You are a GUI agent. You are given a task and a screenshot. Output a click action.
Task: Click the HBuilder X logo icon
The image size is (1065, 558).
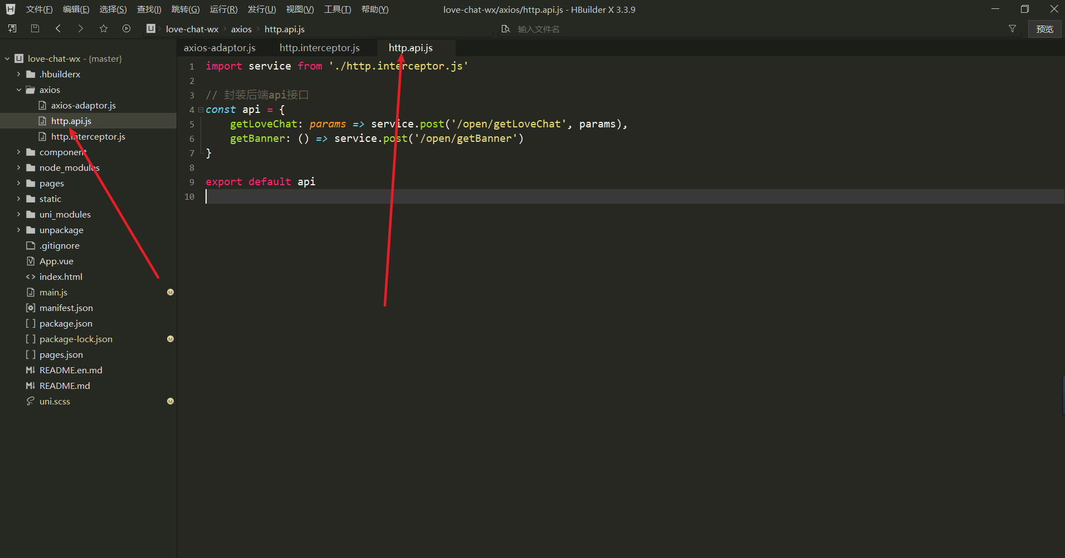point(11,9)
